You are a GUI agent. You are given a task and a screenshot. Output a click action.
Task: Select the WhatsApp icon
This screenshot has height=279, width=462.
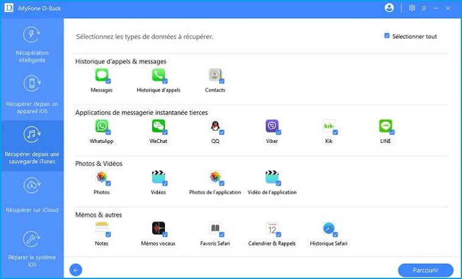[x=101, y=126]
